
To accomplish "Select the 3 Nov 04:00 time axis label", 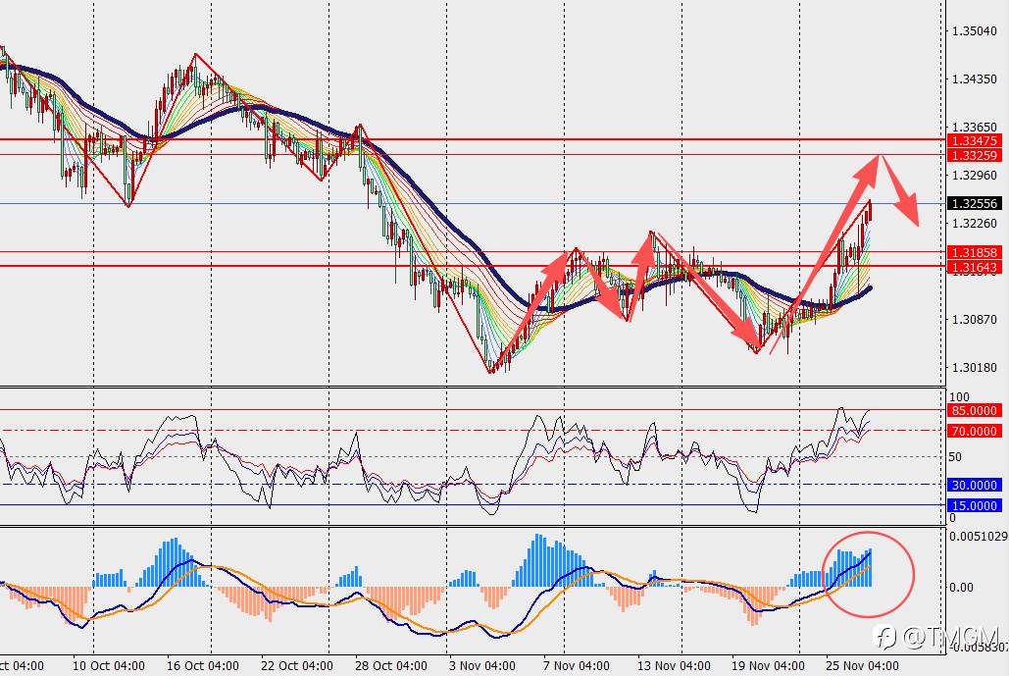I will [x=482, y=665].
